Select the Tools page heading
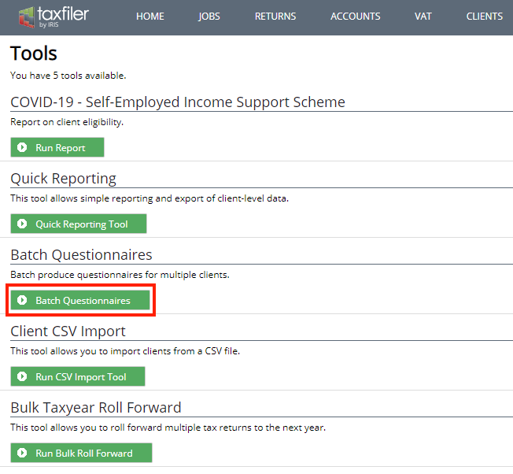 coord(34,53)
